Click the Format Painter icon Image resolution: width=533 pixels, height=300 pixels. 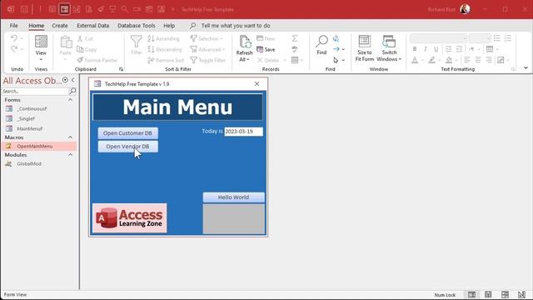pyautogui.click(x=80, y=60)
